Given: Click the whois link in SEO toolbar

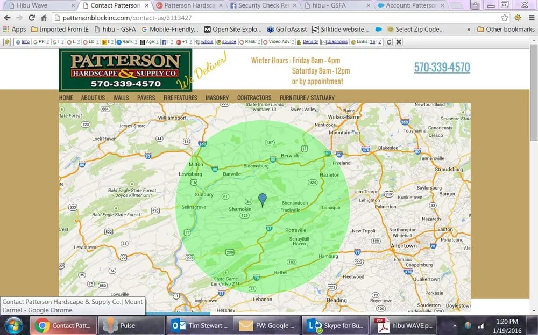Looking at the screenshot, I should point(207,41).
